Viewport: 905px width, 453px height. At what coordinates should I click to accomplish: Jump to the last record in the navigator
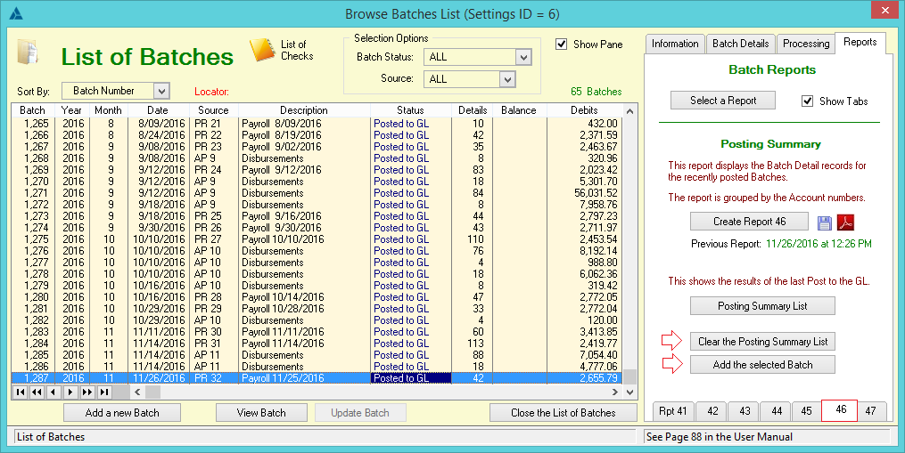tap(104, 392)
